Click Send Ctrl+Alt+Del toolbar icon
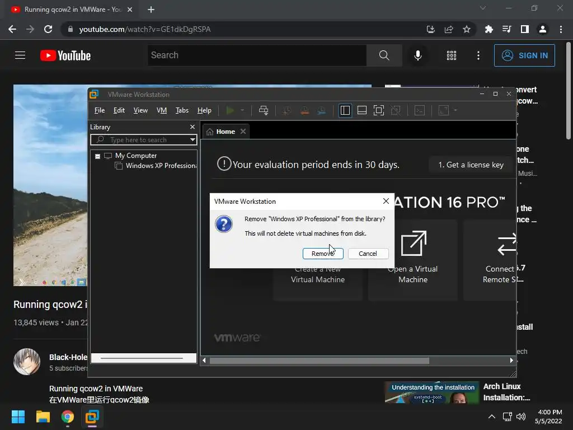The height and width of the screenshot is (430, 573). [264, 110]
